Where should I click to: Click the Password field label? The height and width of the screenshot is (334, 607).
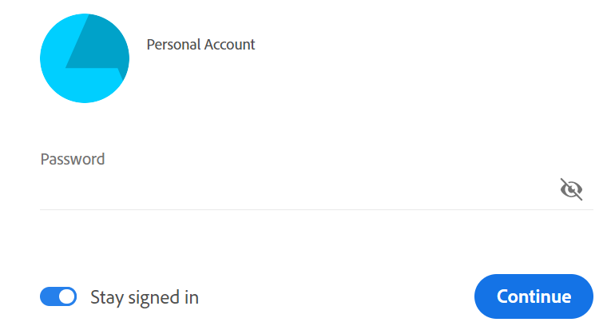pos(73,159)
